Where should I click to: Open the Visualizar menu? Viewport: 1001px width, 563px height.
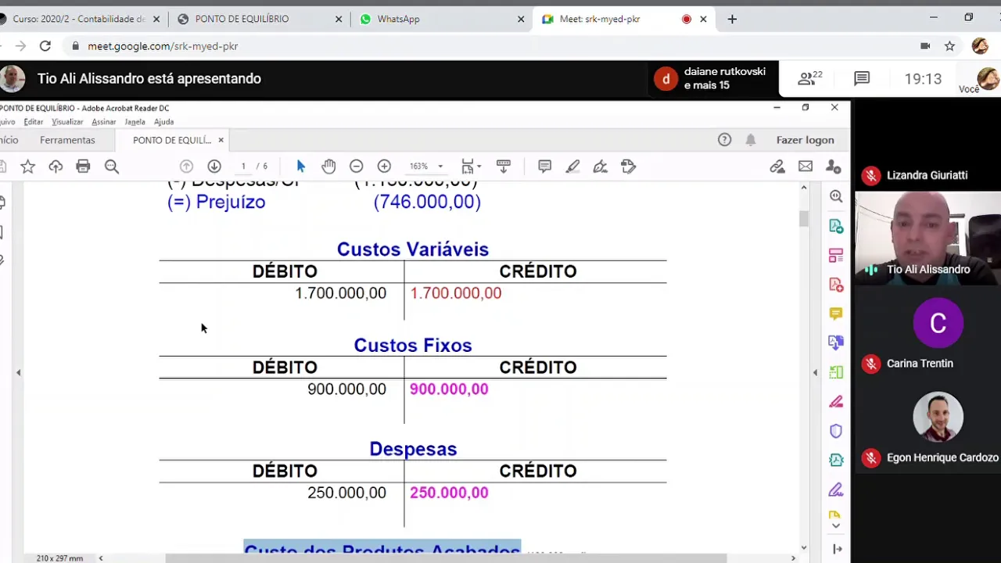click(67, 122)
